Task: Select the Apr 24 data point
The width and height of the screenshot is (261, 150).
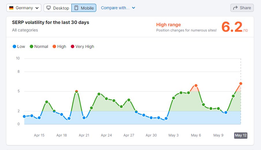Action: pos(106,99)
